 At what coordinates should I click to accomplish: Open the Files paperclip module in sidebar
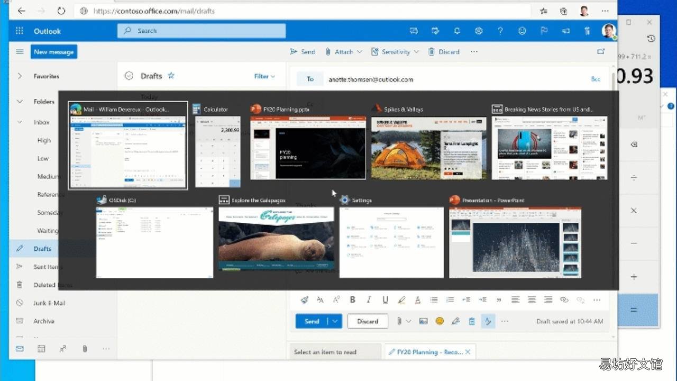85,349
